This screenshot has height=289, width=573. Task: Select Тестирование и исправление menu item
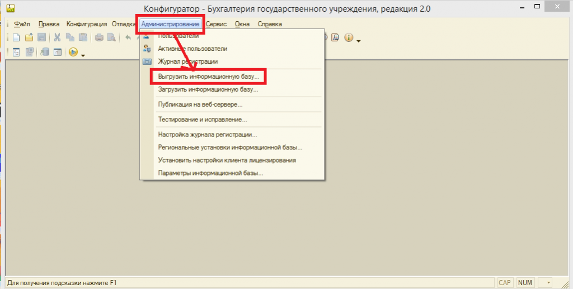pos(203,120)
